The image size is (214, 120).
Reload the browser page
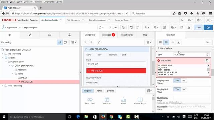127,13
